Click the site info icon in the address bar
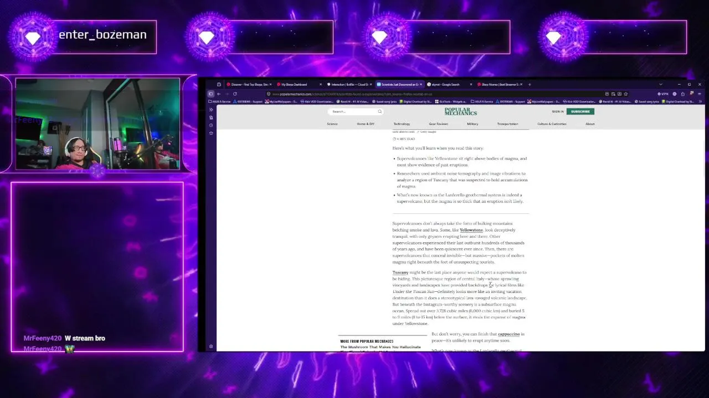This screenshot has height=398, width=709. (x=268, y=94)
